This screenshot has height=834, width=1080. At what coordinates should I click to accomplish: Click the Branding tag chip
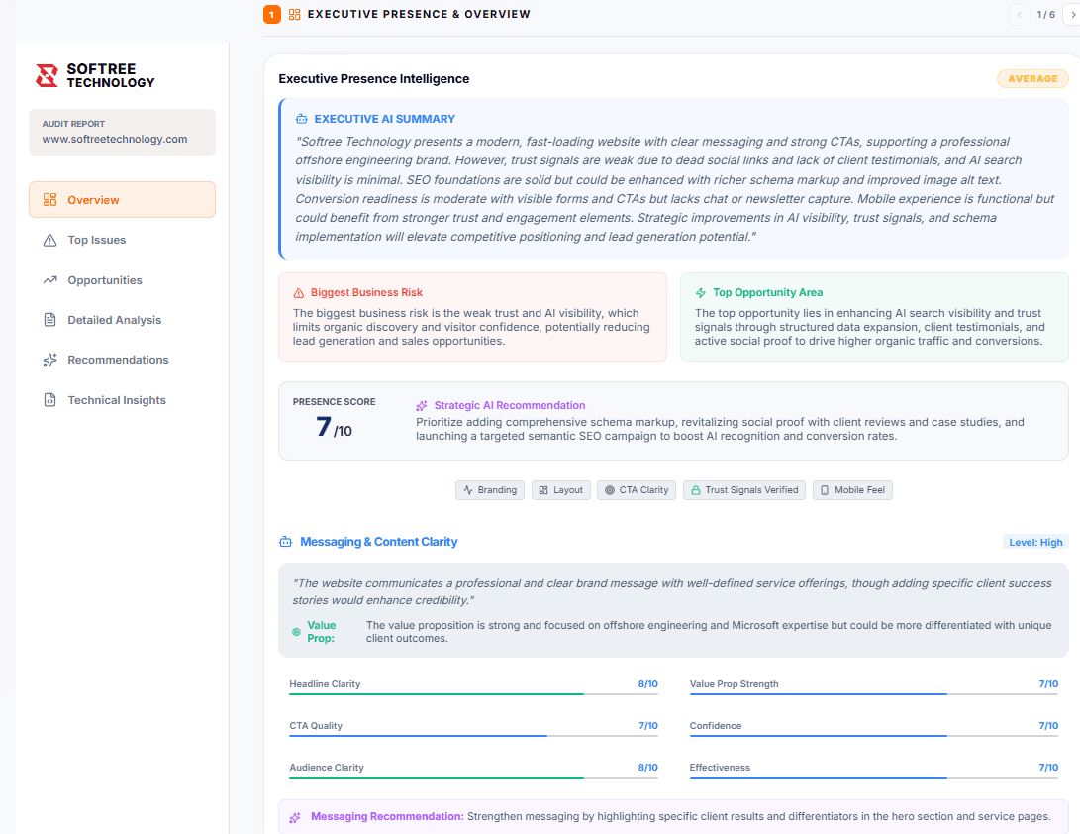pyautogui.click(x=490, y=490)
